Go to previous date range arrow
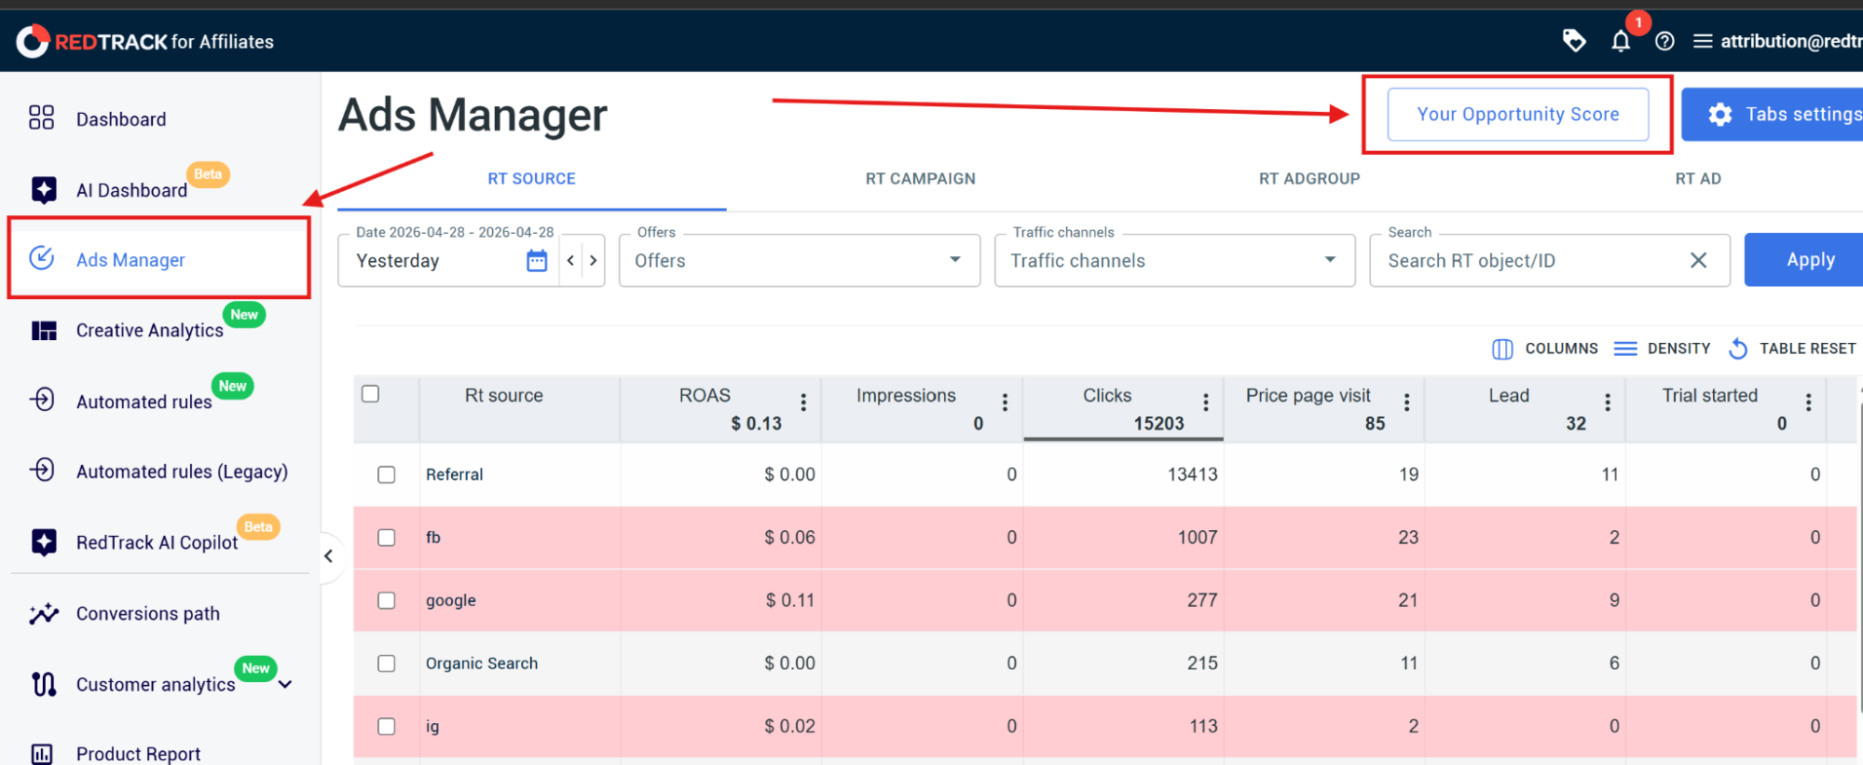 pos(570,261)
